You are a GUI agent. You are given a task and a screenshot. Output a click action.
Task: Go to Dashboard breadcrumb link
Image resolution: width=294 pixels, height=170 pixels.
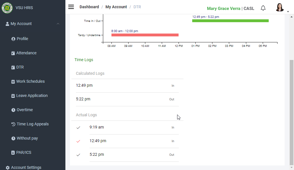89,7
